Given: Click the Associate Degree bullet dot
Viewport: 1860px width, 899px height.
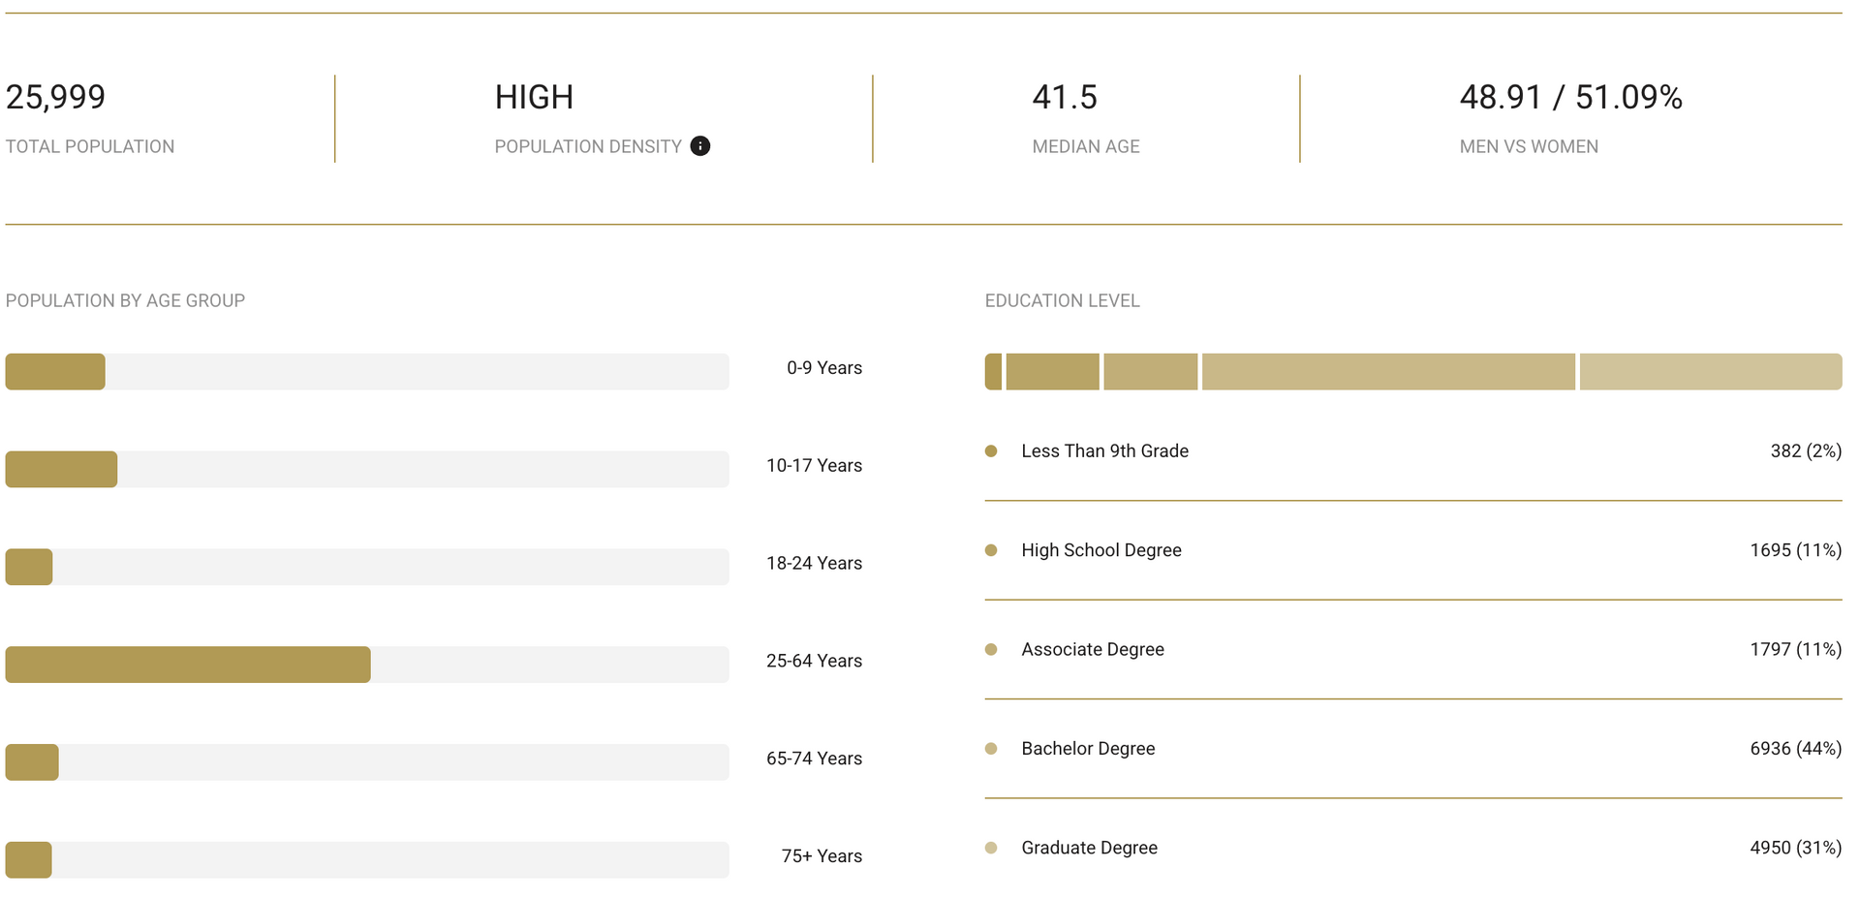Looking at the screenshot, I should (991, 649).
